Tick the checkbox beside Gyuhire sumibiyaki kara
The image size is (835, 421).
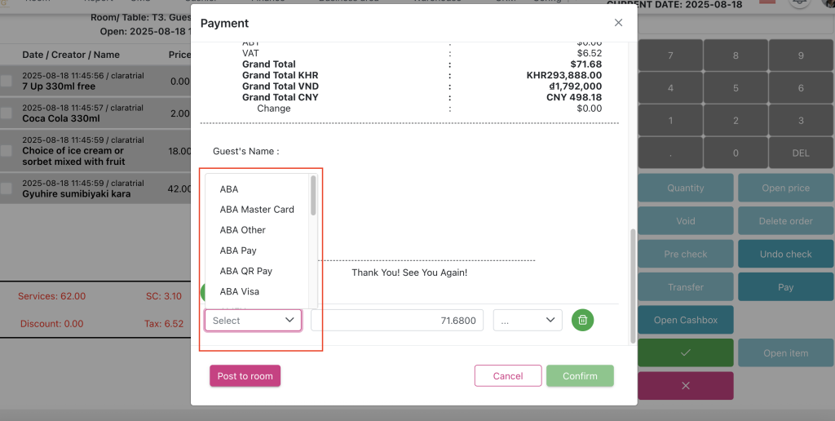click(x=7, y=188)
